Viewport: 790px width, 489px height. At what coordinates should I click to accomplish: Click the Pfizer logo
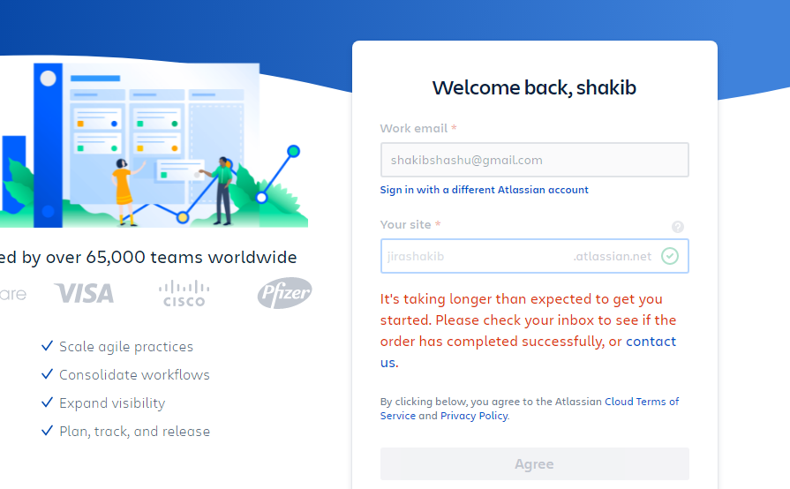(x=284, y=293)
